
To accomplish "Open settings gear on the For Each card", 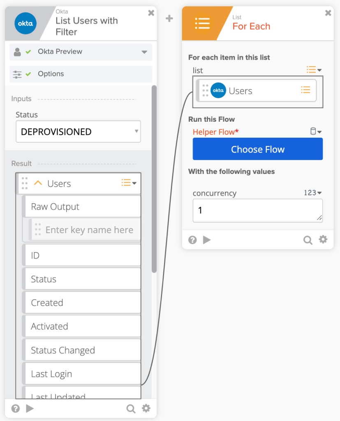I will (323, 240).
